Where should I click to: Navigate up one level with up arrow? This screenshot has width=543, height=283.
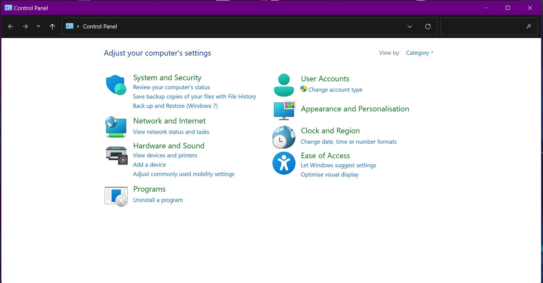[52, 27]
